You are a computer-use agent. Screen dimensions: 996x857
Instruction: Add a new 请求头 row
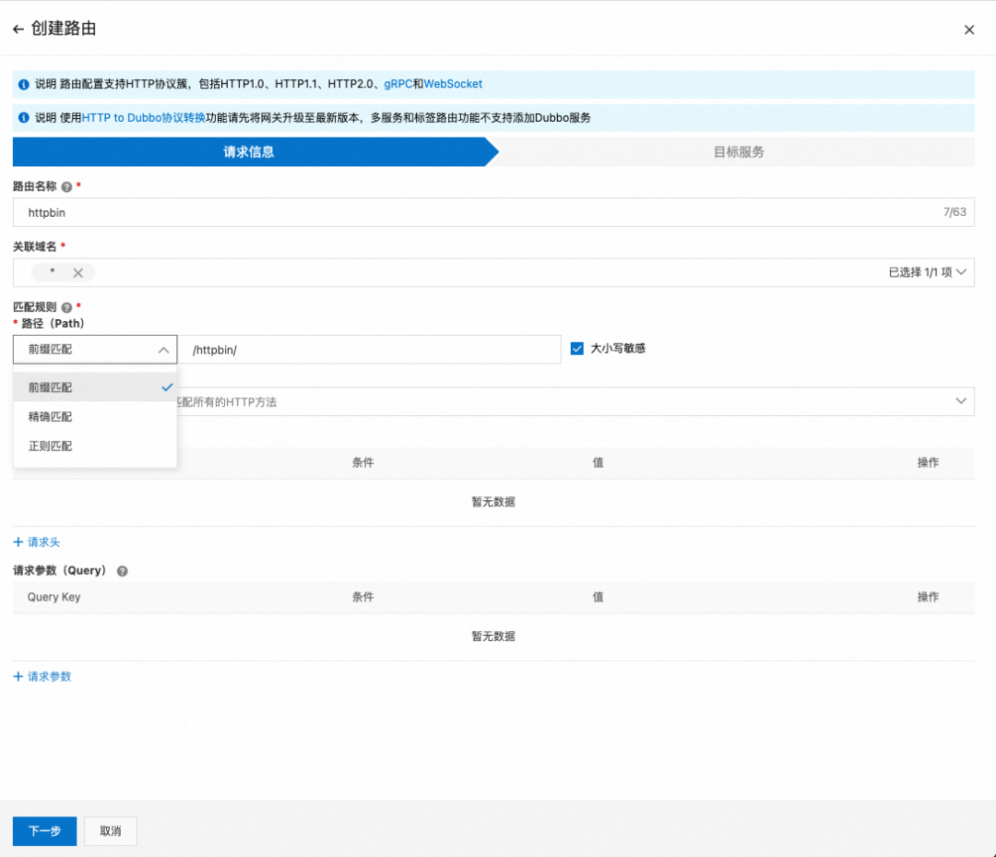tap(37, 542)
